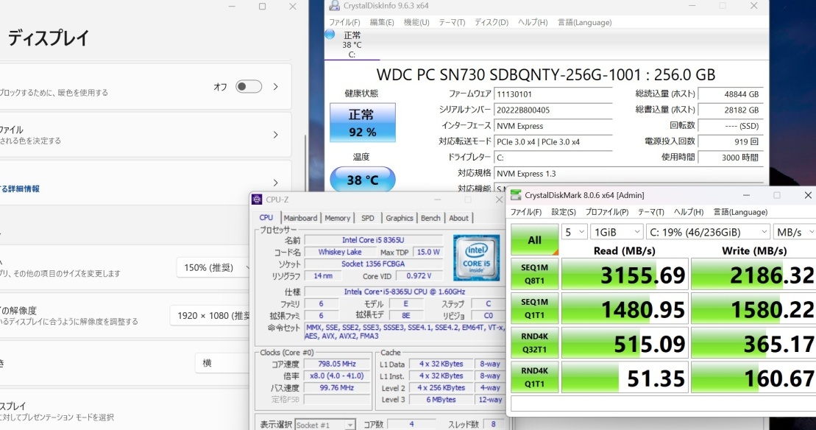Expand the night light settings chevron
Viewport: 816px width, 430px height.
point(276,87)
